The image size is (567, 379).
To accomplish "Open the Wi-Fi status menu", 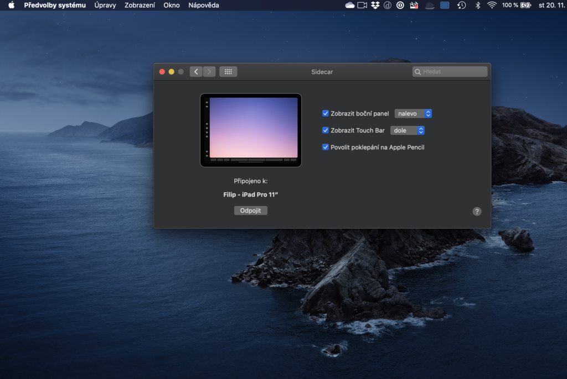I will click(492, 5).
